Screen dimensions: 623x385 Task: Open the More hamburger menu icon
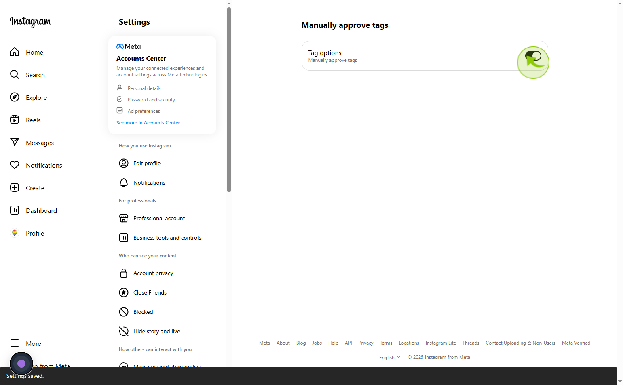point(15,343)
